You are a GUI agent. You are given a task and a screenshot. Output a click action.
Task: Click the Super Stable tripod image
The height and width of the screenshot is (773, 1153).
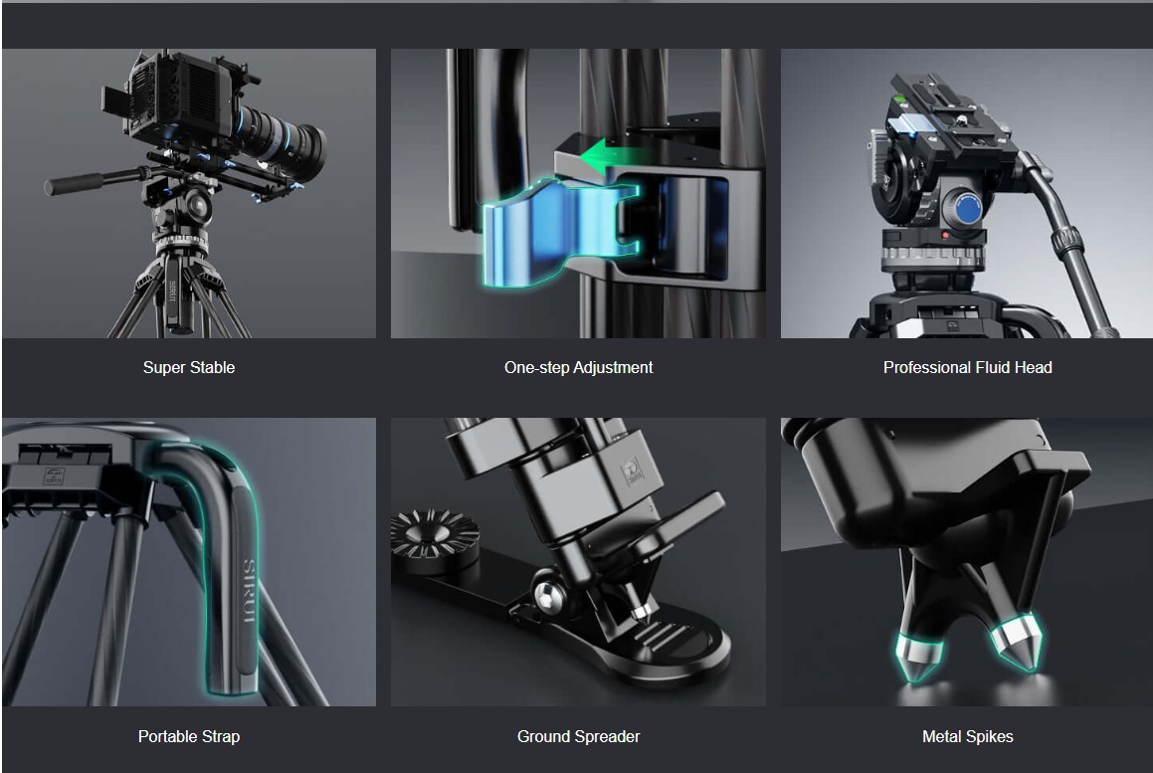(189, 194)
